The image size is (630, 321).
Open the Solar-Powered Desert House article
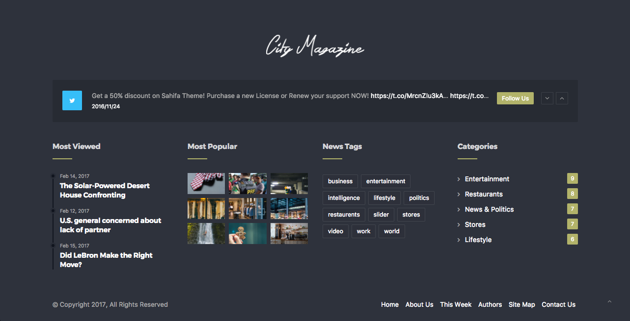pos(105,190)
